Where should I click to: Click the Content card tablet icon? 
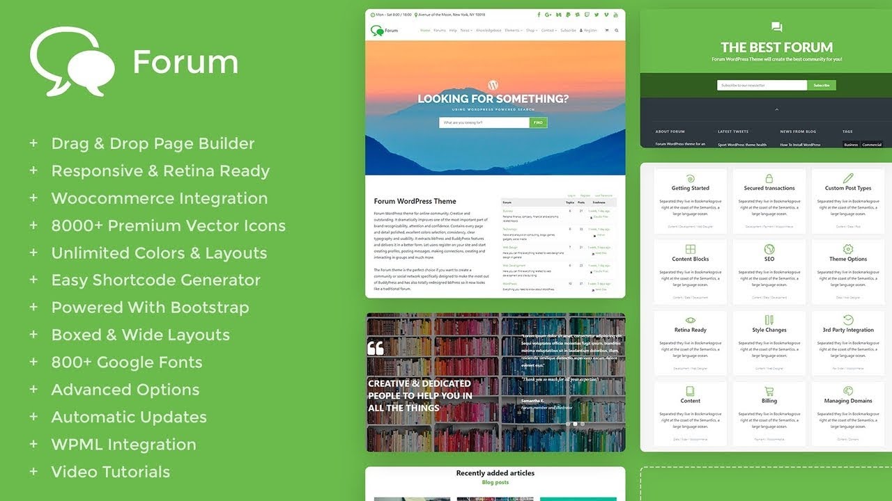pyautogui.click(x=691, y=391)
